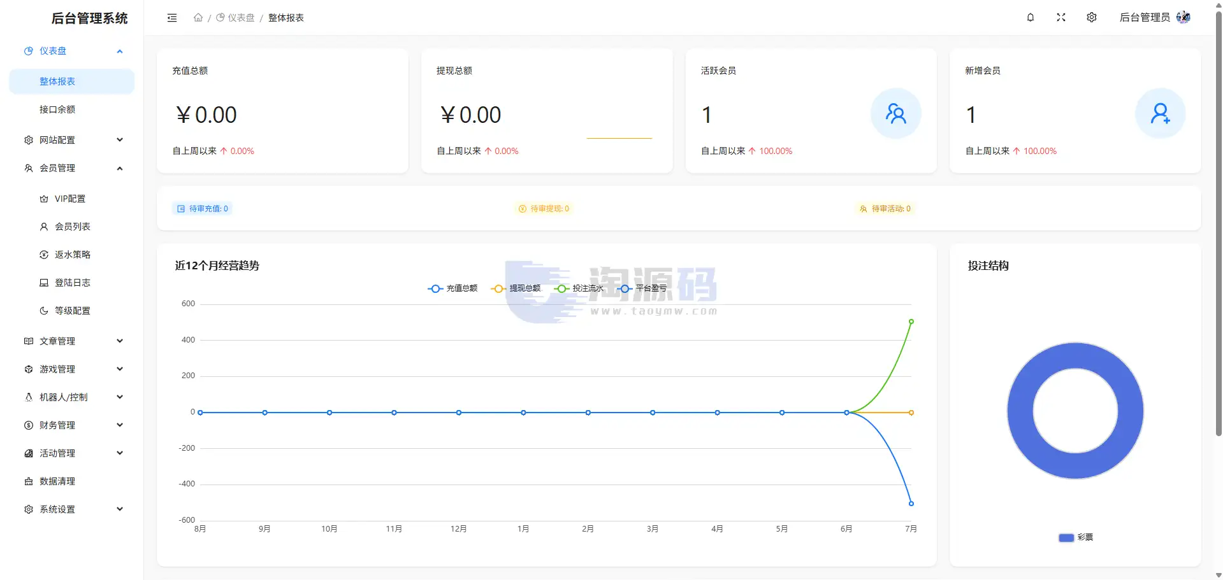
Task: Open 接口余额 menu item
Action: (x=72, y=110)
